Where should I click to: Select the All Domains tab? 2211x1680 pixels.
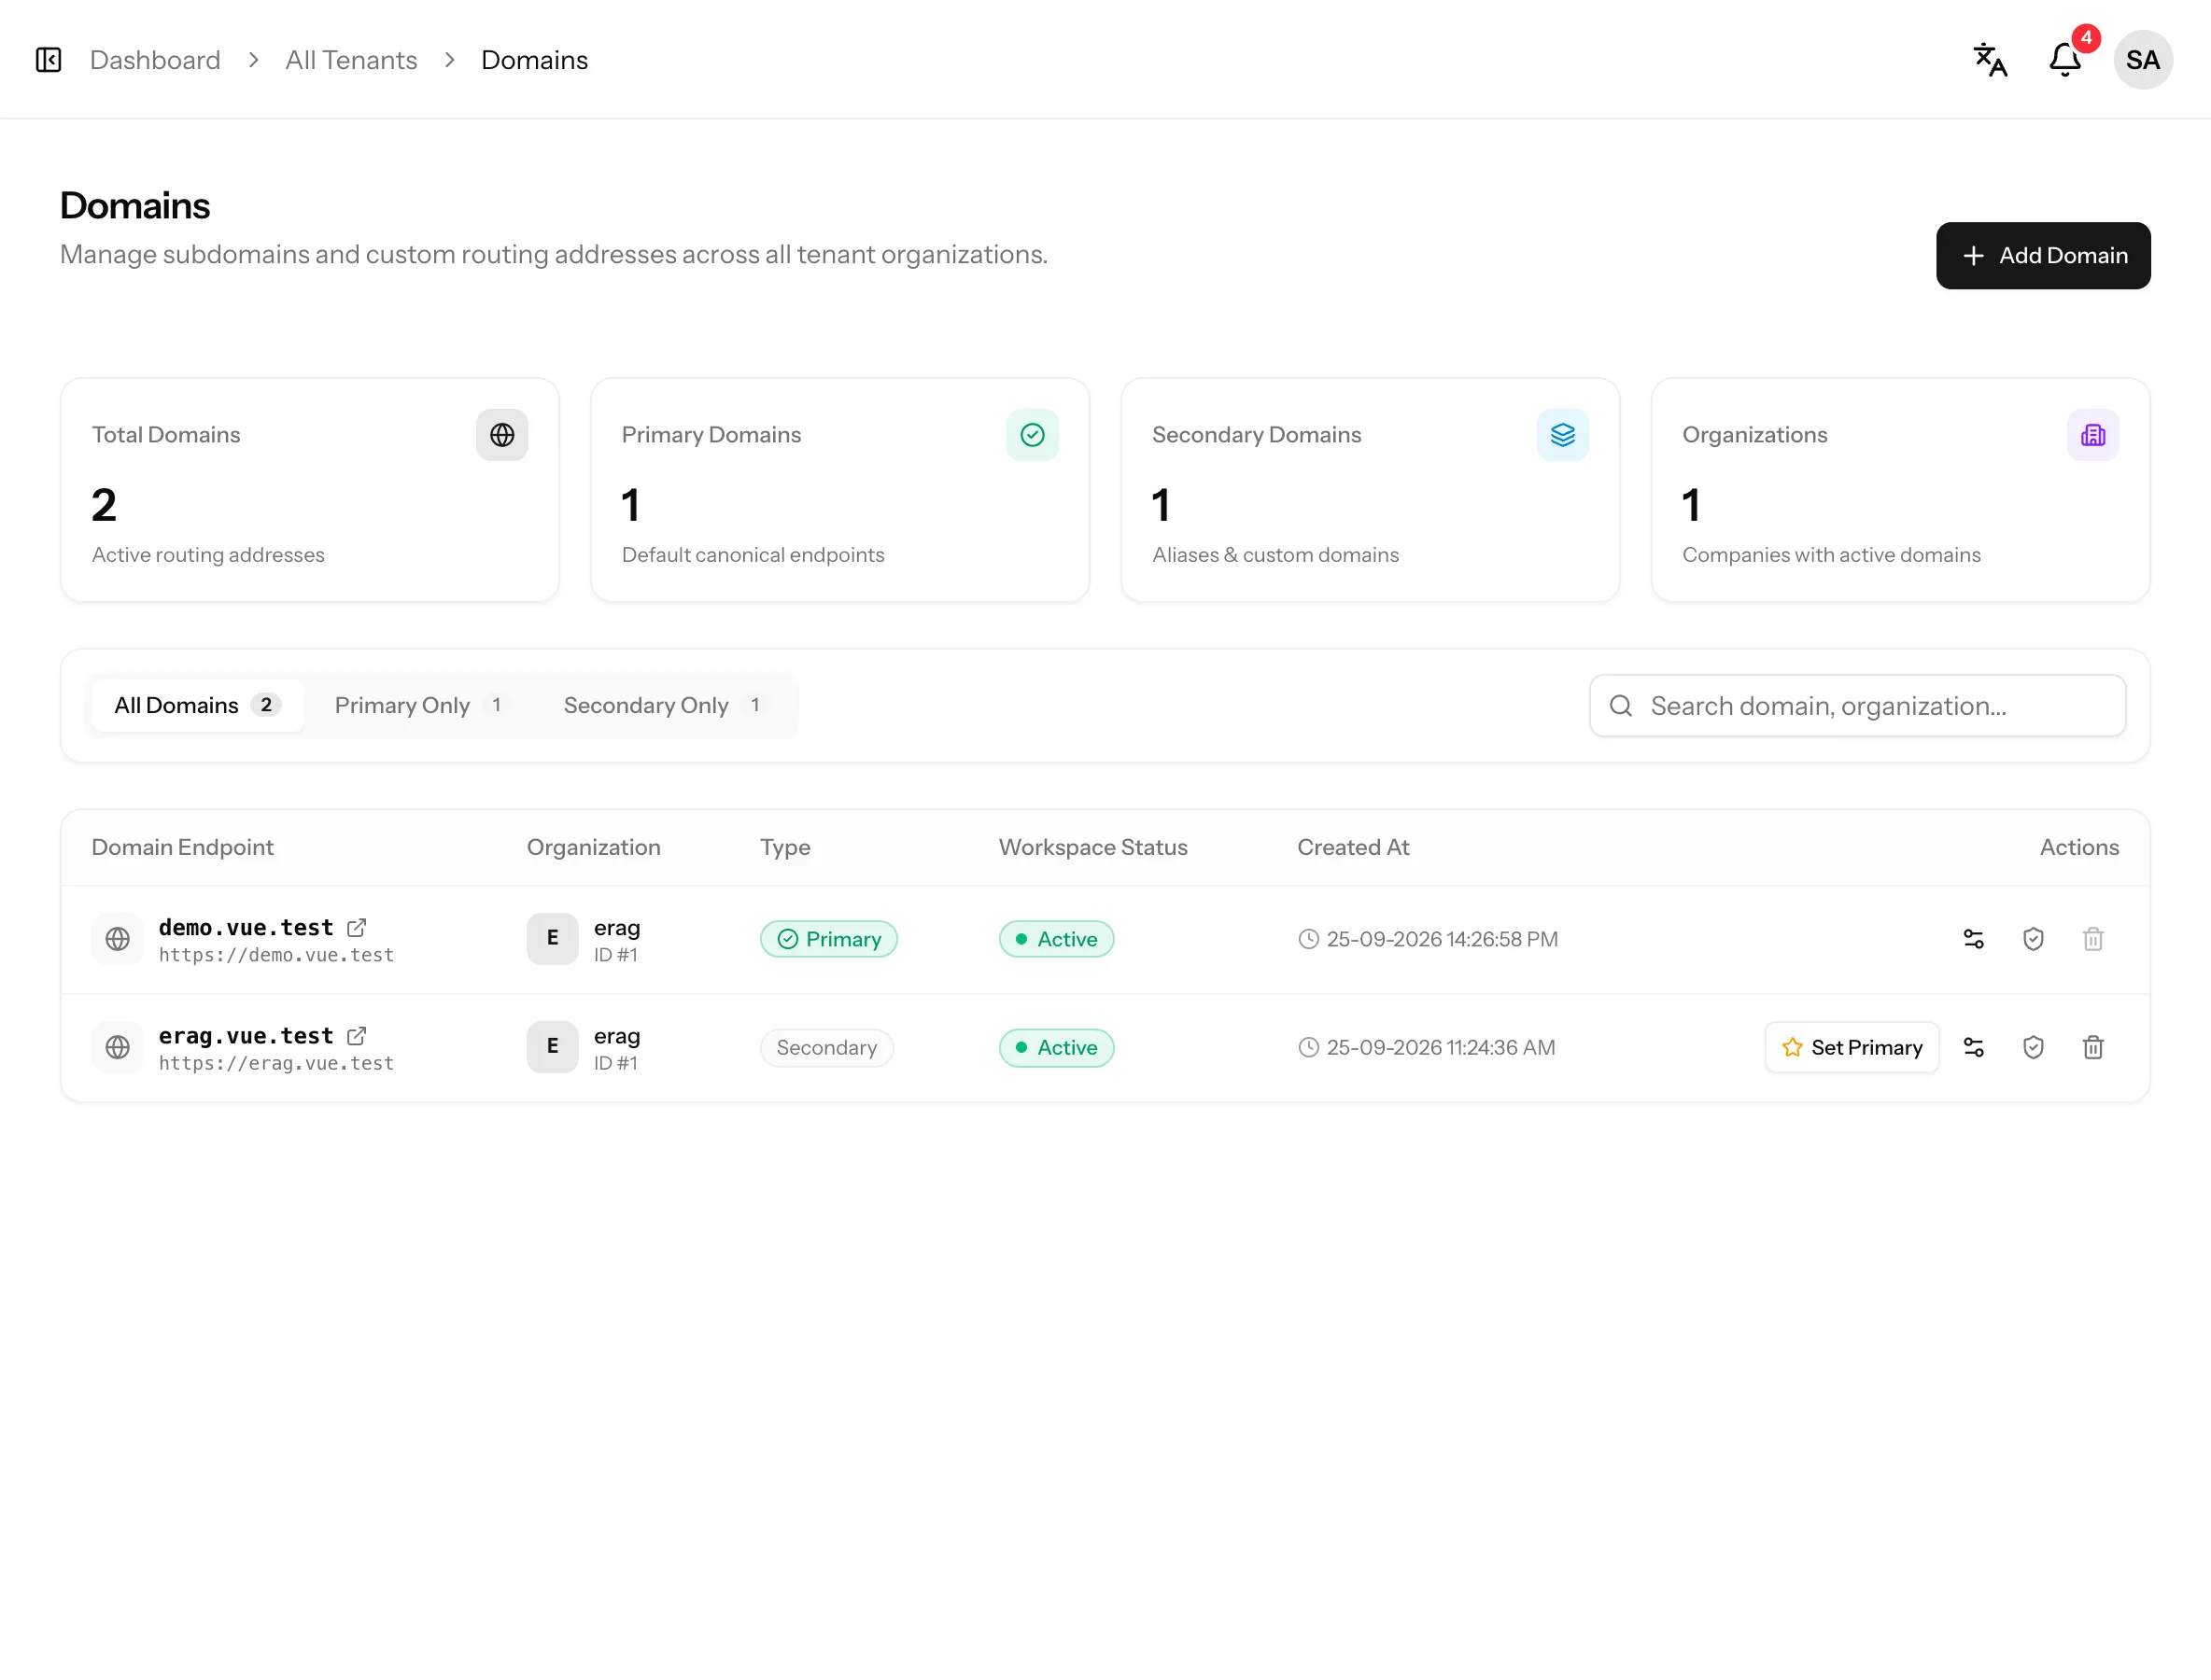[x=197, y=706]
